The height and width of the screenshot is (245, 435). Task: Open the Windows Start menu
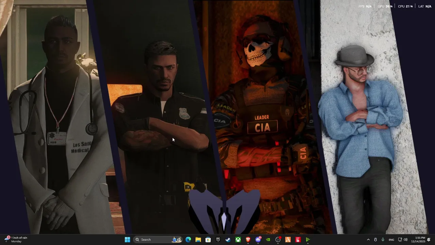tap(127, 240)
